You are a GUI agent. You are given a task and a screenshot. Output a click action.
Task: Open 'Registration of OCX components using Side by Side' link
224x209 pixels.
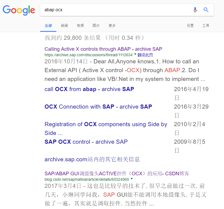106,129
